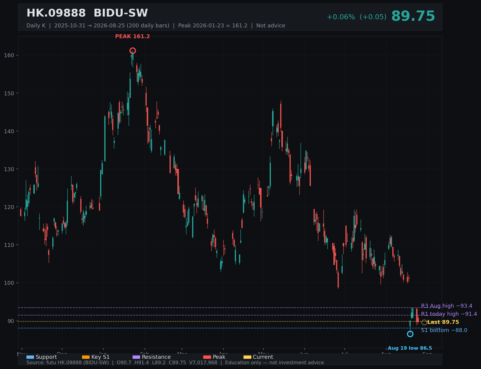Click the "Source: futu HK.09888" footer line
Viewport: 481px width, 369px height.
[175, 363]
